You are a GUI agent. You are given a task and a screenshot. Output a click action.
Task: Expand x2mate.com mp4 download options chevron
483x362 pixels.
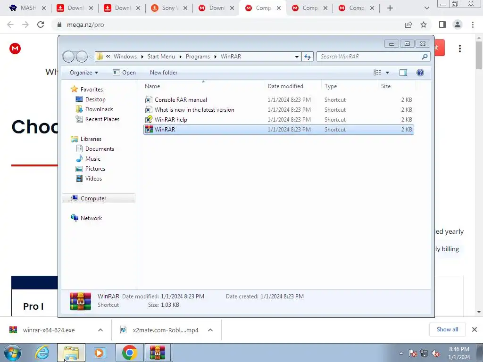(x=210, y=330)
